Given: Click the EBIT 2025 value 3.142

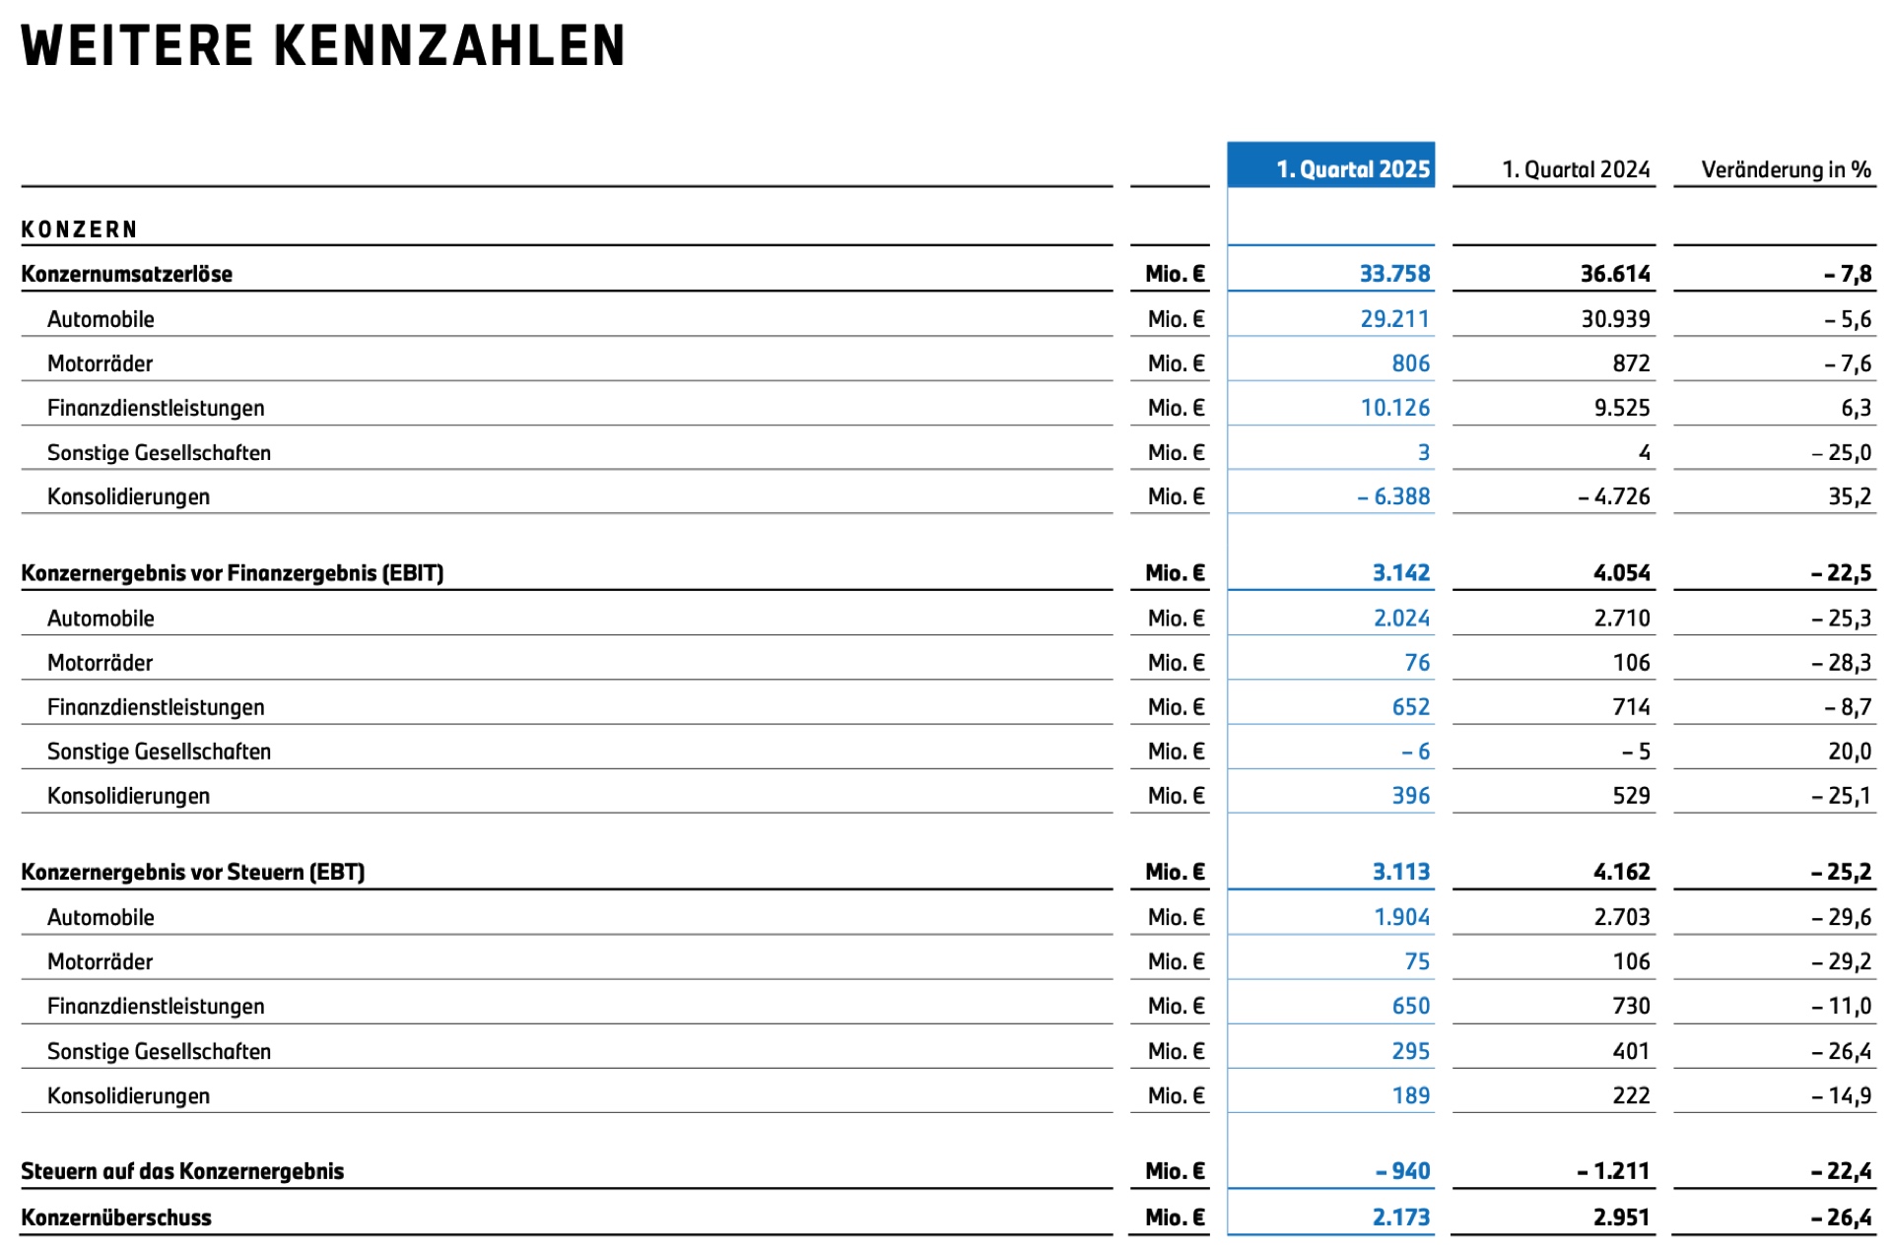Looking at the screenshot, I should [x=1400, y=573].
